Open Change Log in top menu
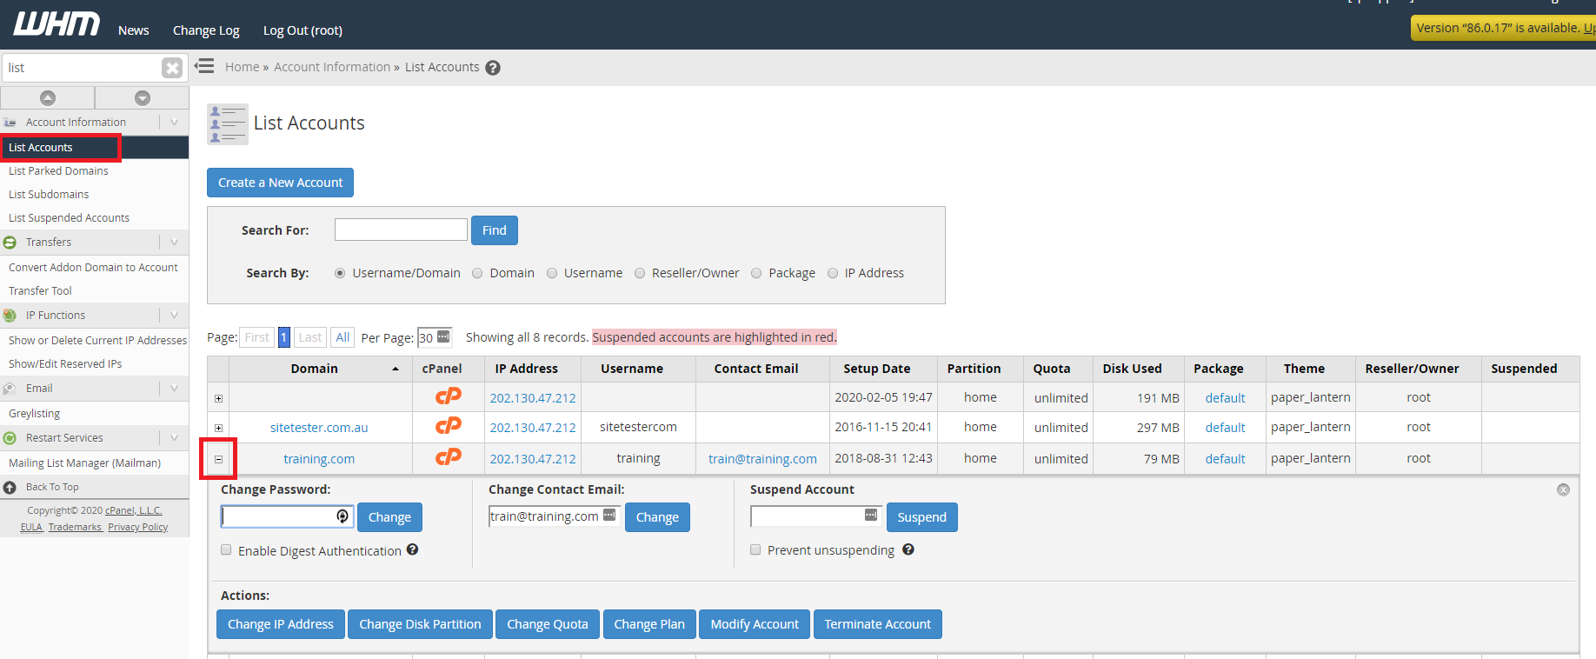Viewport: 1596px width, 659px height. (x=206, y=30)
